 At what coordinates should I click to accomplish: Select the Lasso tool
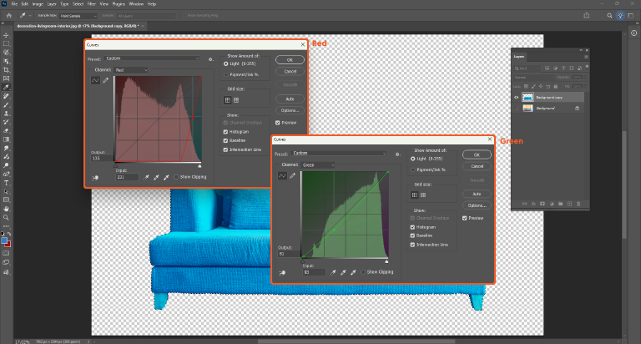pos(6,53)
